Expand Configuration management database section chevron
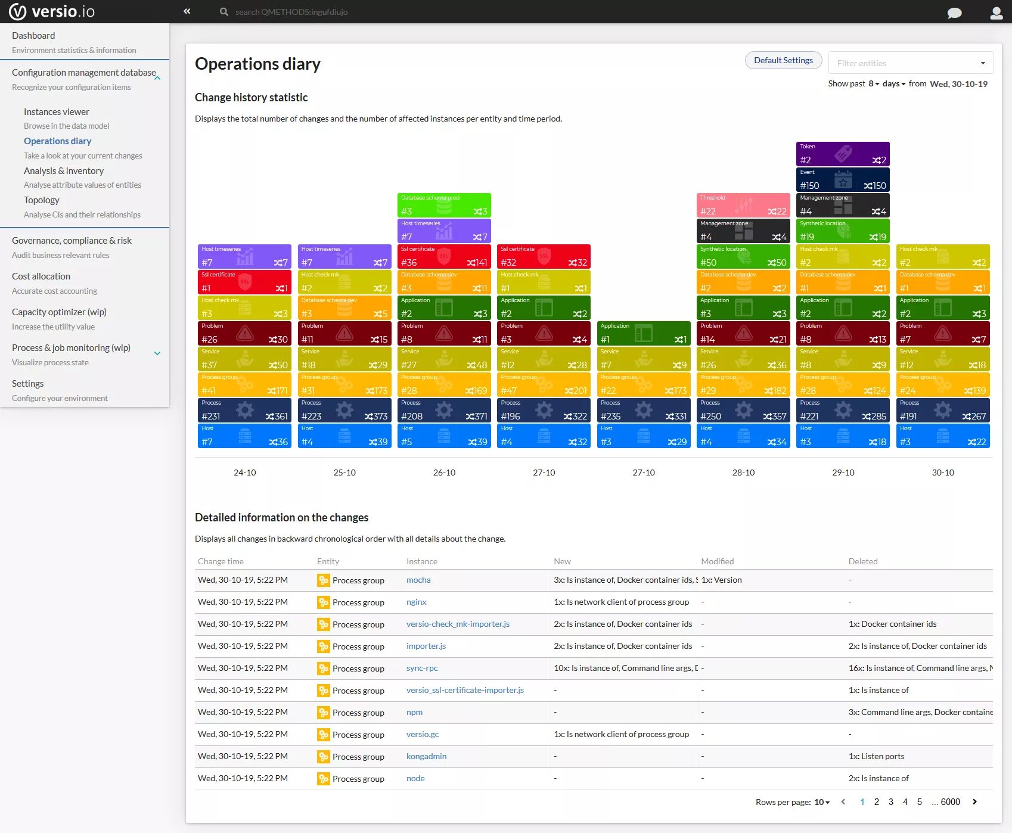The height and width of the screenshot is (833, 1012). point(157,79)
